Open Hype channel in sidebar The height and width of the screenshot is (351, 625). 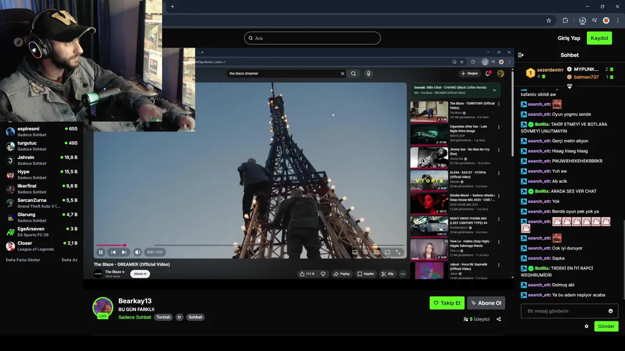(42, 175)
